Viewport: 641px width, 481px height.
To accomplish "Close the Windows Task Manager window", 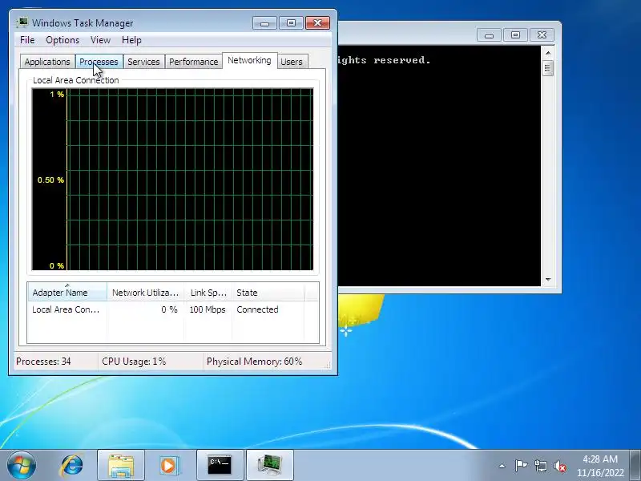I will pos(317,23).
